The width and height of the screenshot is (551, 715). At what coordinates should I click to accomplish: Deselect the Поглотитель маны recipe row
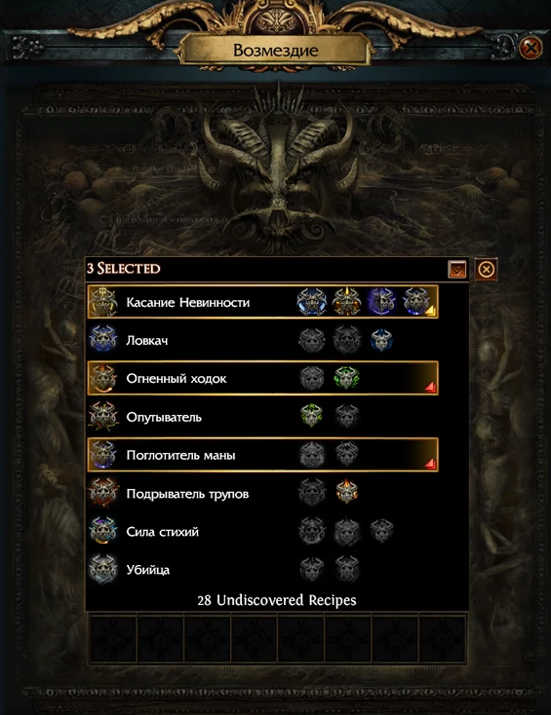(x=262, y=455)
